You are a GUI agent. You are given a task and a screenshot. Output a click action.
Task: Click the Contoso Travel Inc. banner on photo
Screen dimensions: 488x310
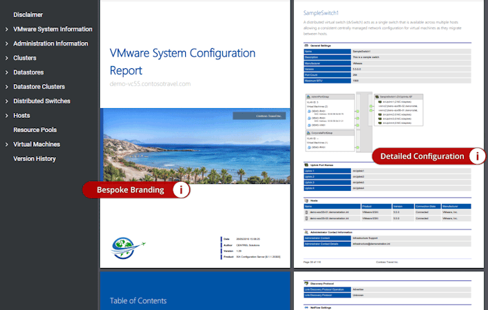(x=259, y=116)
